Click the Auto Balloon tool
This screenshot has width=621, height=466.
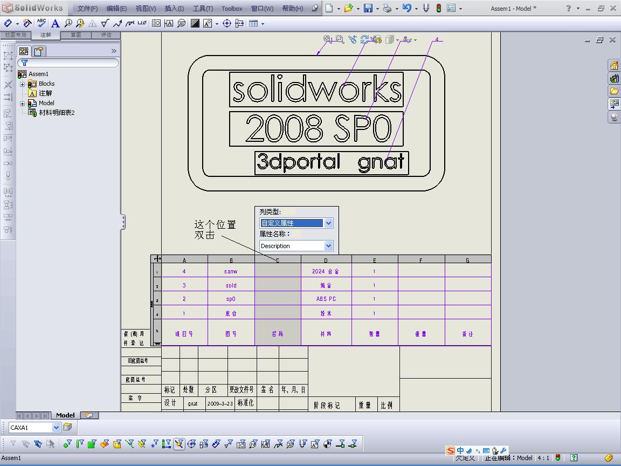80,24
